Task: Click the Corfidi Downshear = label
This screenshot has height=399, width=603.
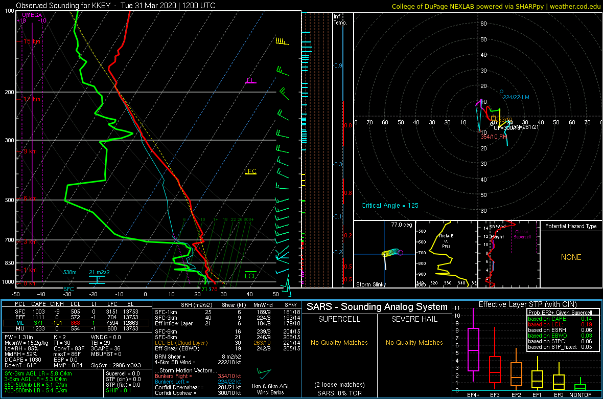Action: pyautogui.click(x=180, y=387)
